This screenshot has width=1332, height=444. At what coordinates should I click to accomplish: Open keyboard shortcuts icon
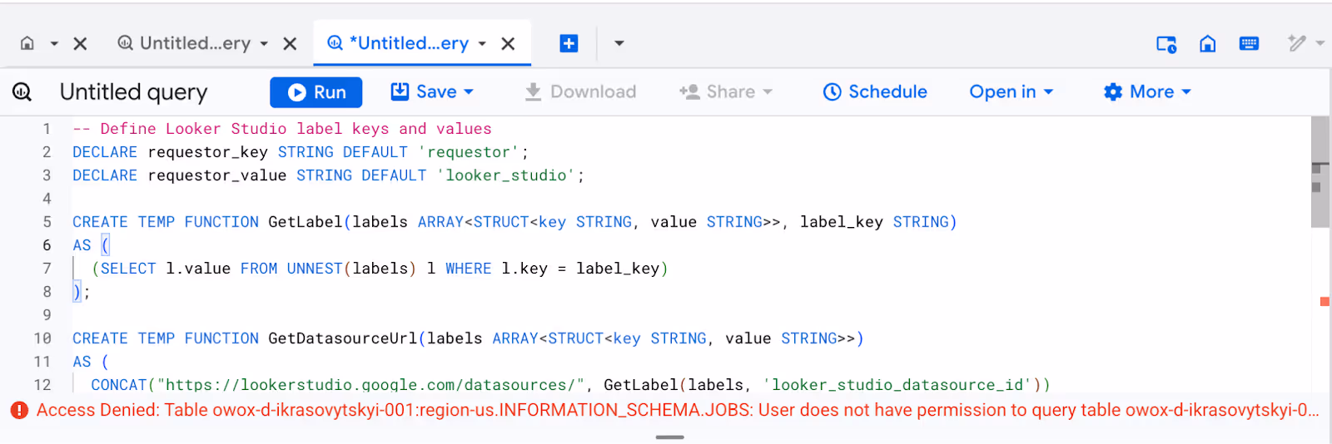[x=1249, y=43]
